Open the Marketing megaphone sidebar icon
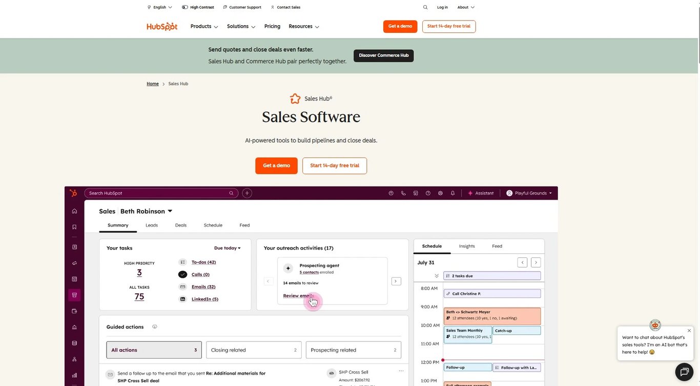 (74, 263)
